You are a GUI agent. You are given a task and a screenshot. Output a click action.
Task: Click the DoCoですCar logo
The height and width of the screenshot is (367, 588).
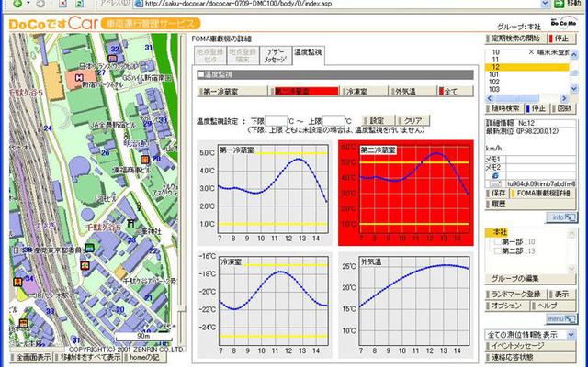pyautogui.click(x=53, y=24)
